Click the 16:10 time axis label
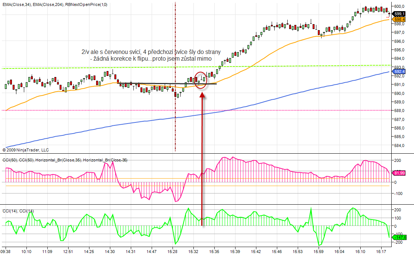The height and width of the screenshot is (256, 414). (360, 252)
